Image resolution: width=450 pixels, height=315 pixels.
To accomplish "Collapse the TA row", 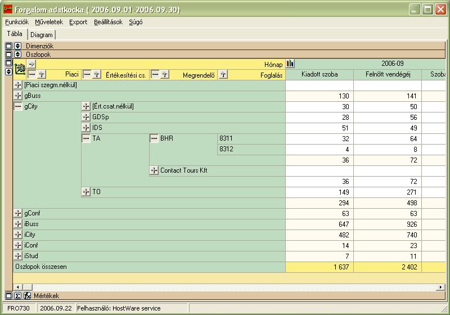I will [86, 138].
